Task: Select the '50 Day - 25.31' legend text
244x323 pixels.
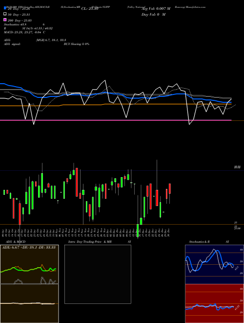Action: click(x=19, y=15)
